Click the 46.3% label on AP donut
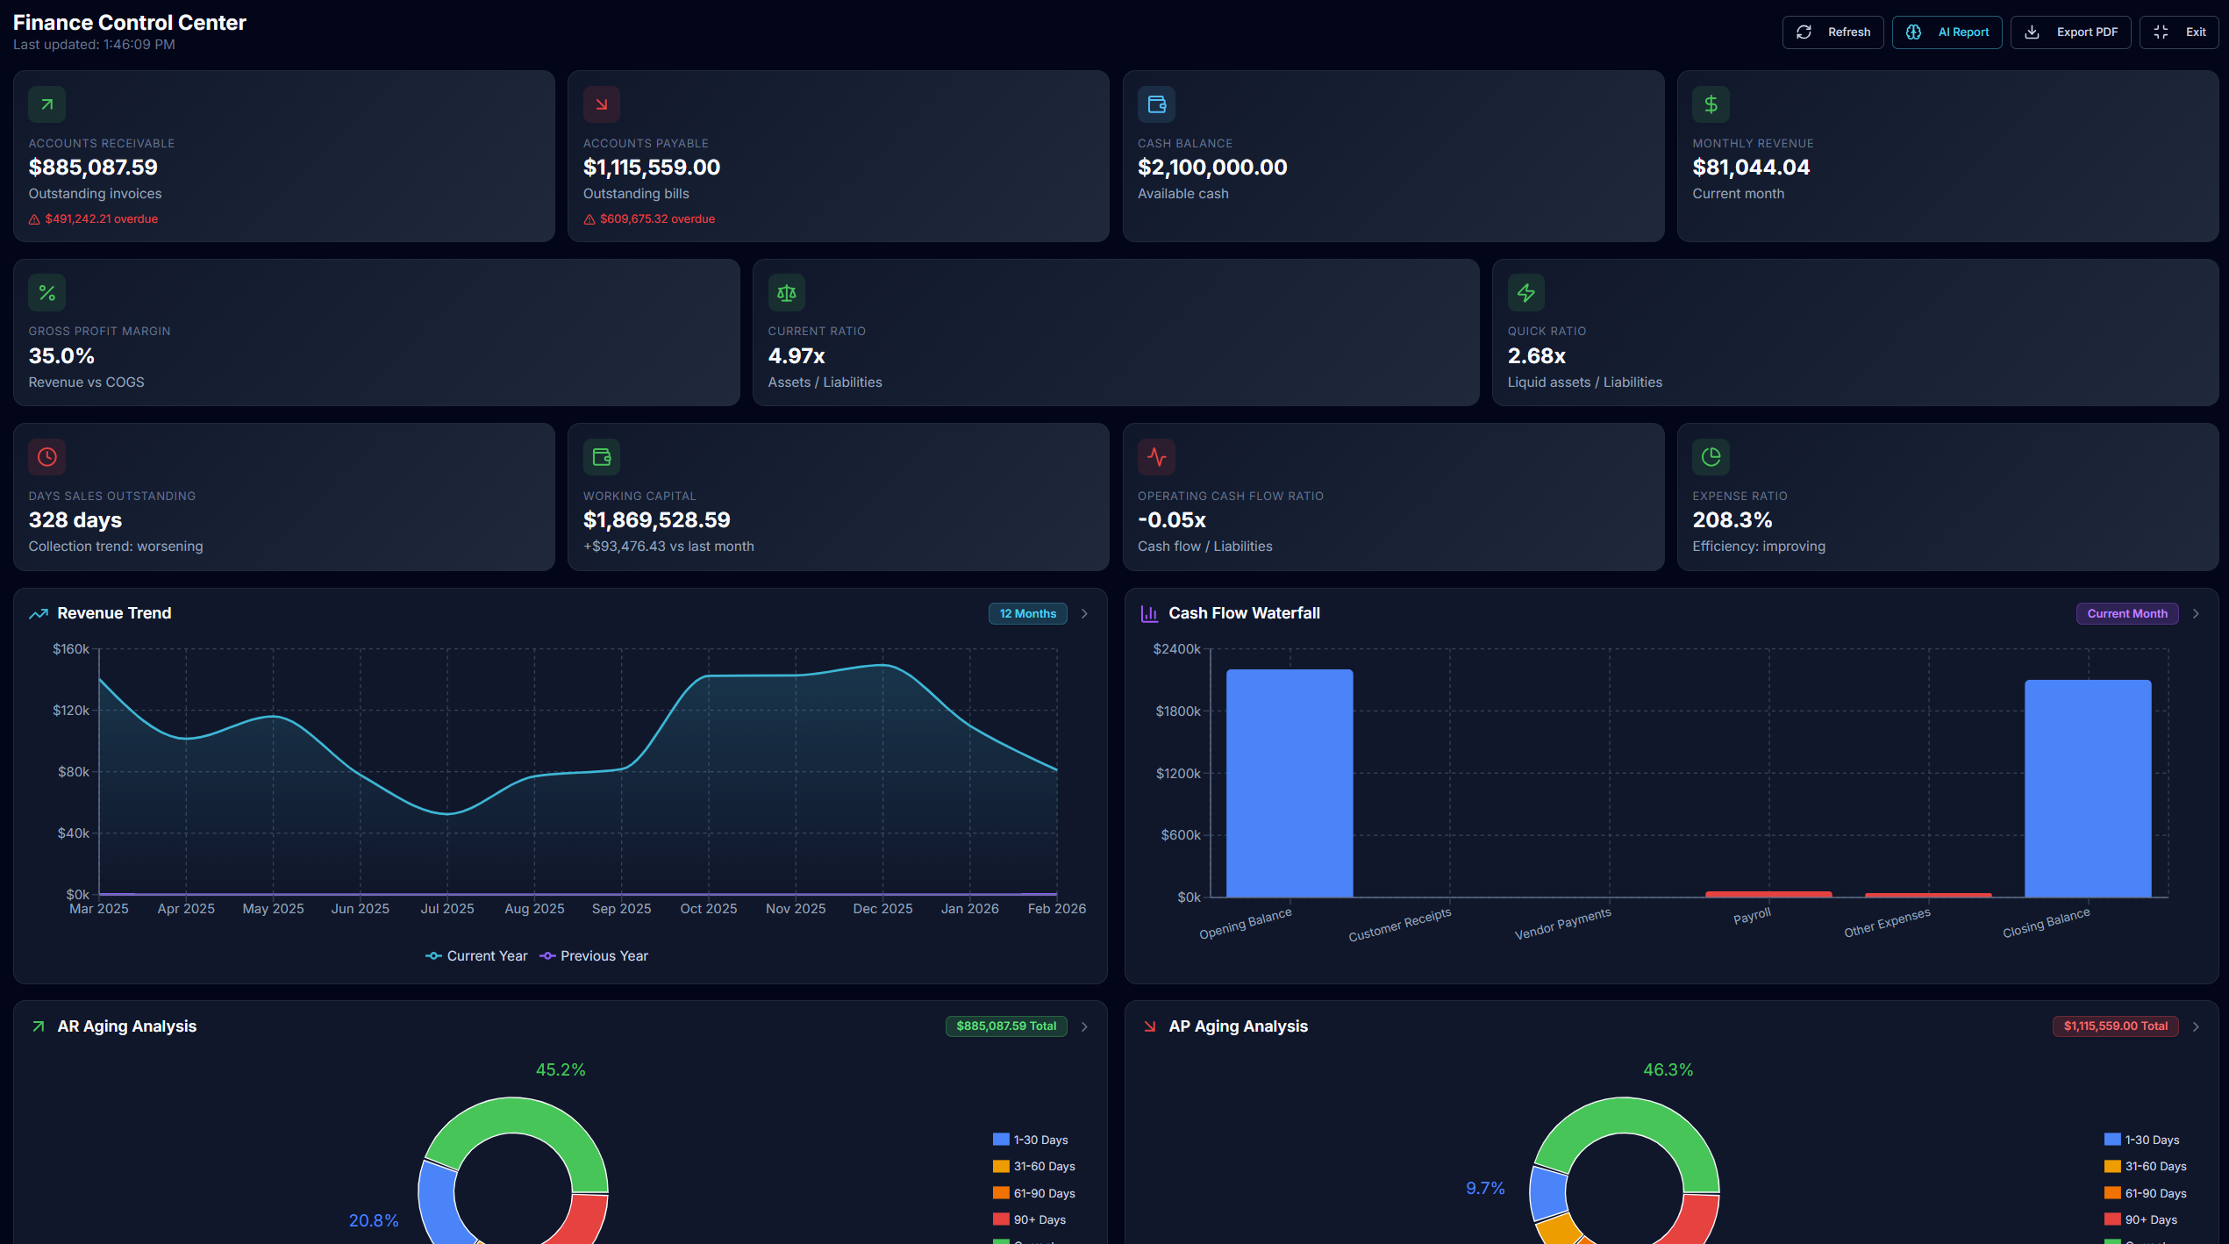Image resolution: width=2229 pixels, height=1244 pixels. tap(1668, 1070)
